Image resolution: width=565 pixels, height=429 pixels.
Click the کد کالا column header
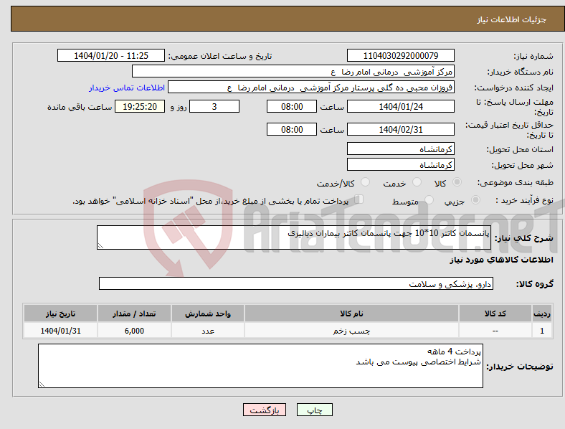[x=495, y=313]
